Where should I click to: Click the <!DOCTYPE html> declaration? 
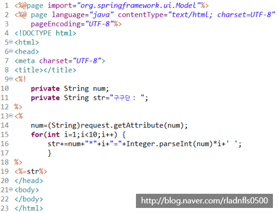point(45,33)
